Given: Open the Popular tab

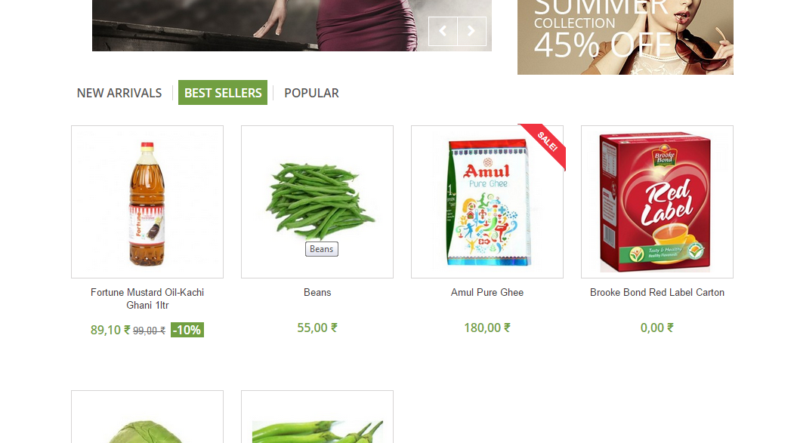Looking at the screenshot, I should [311, 93].
